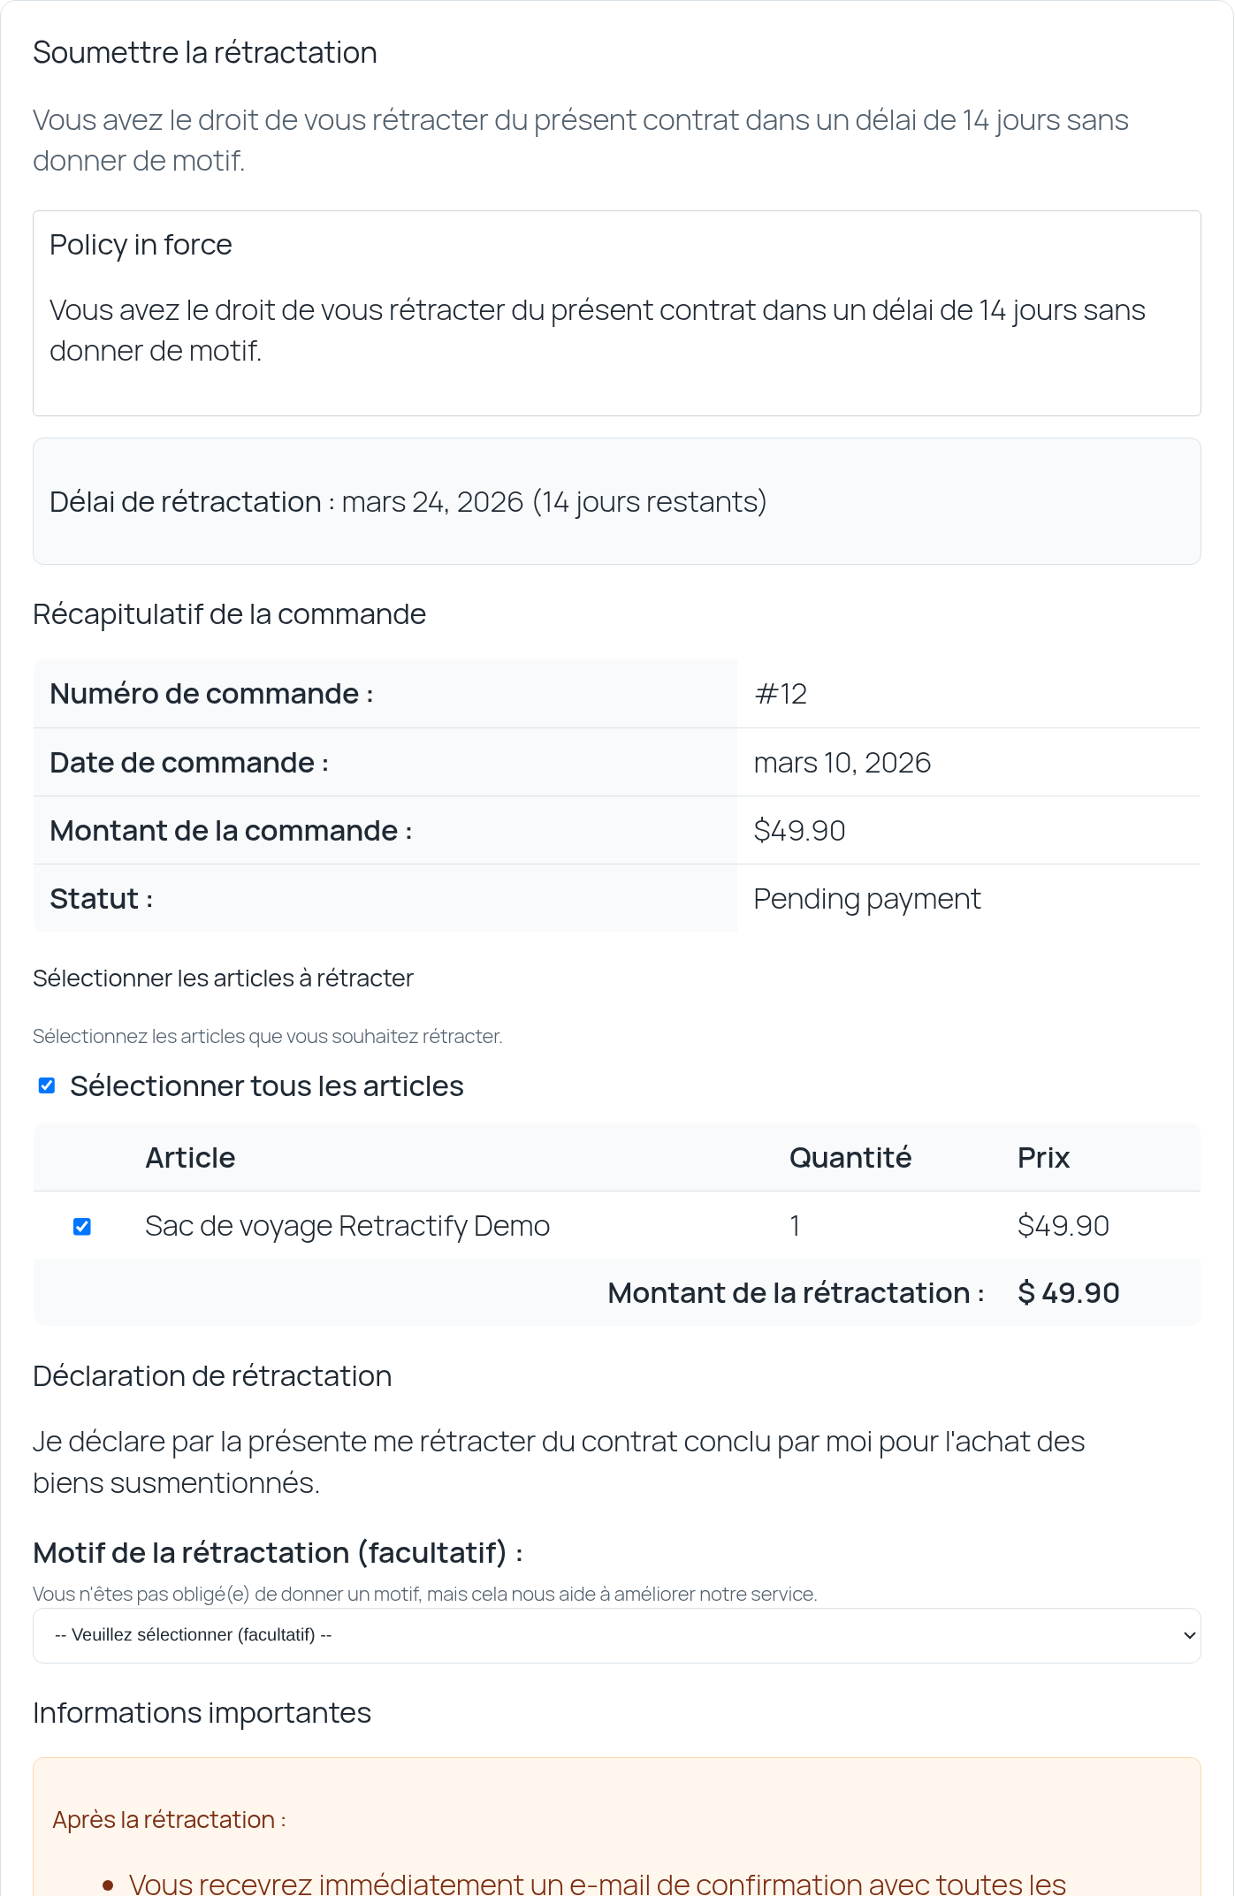Click the "Policy in force" box heading

tap(141, 244)
